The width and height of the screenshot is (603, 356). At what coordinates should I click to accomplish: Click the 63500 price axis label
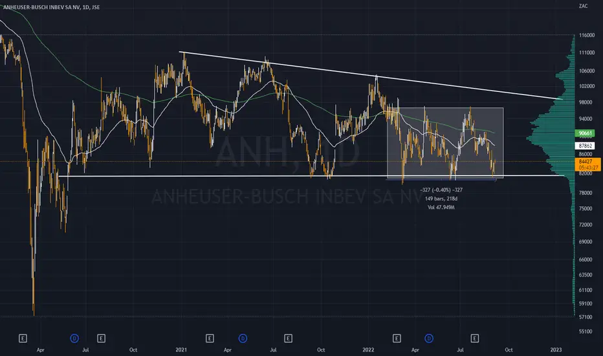586,275
